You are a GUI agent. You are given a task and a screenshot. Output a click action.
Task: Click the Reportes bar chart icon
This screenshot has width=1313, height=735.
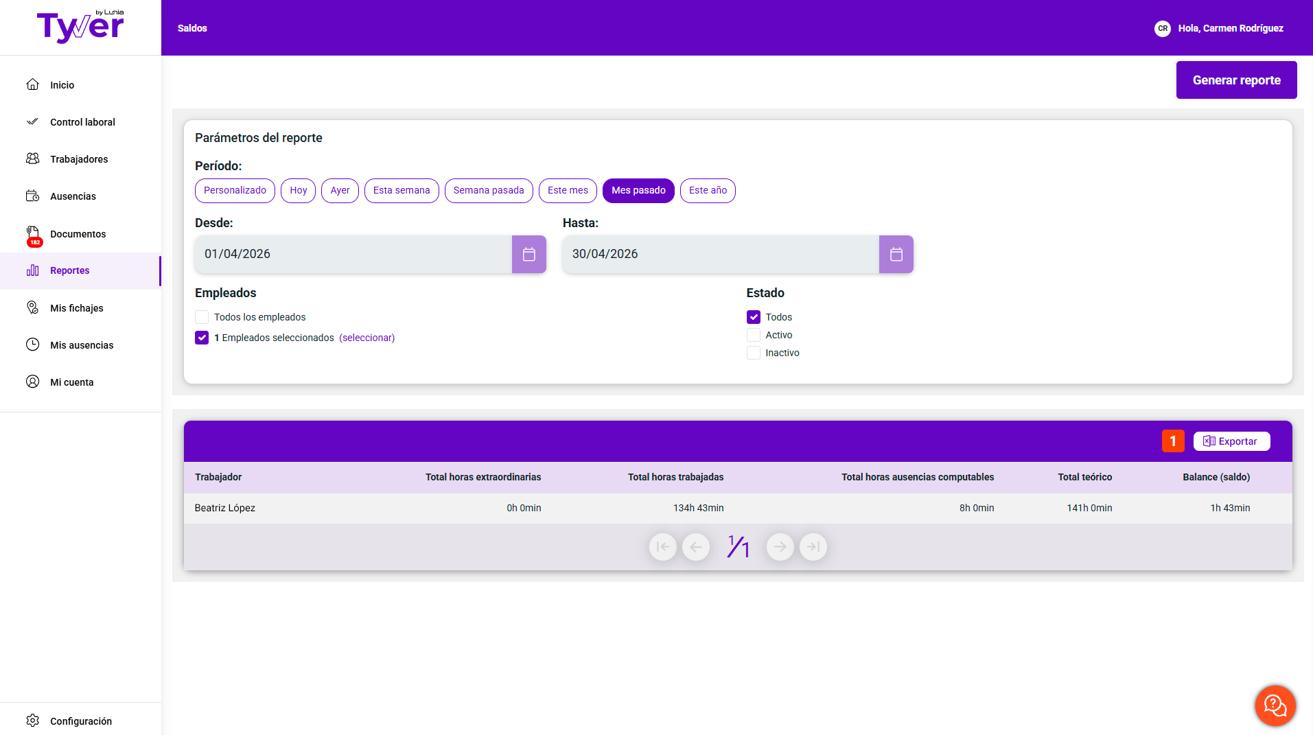32,270
